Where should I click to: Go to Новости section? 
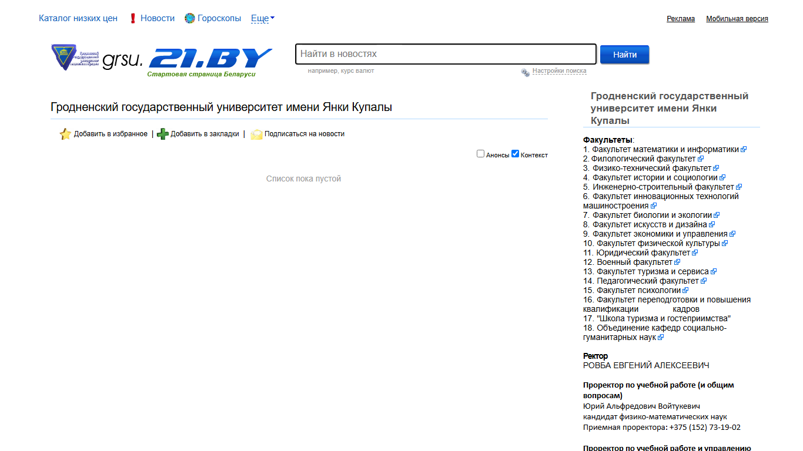(158, 18)
